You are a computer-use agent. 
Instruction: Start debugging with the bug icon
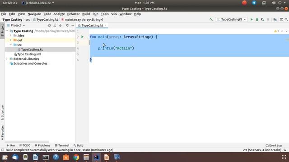pyautogui.click(x=257, y=19)
